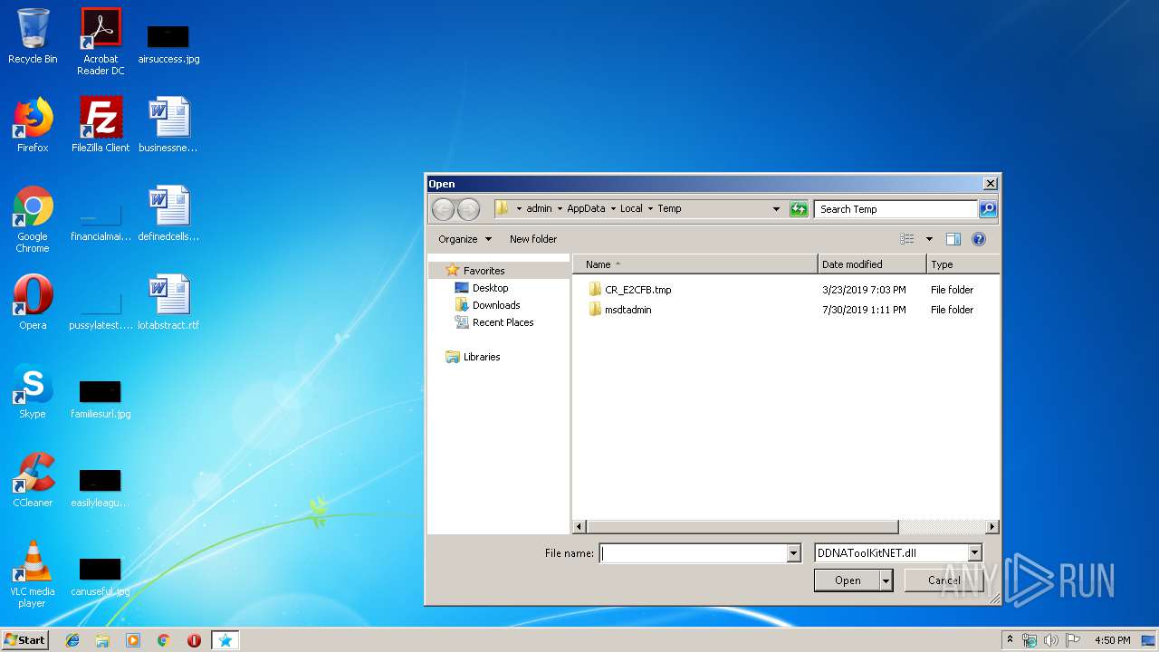Viewport: 1159px width, 652px height.
Task: Open the media player taskbar icon
Action: [x=133, y=640]
